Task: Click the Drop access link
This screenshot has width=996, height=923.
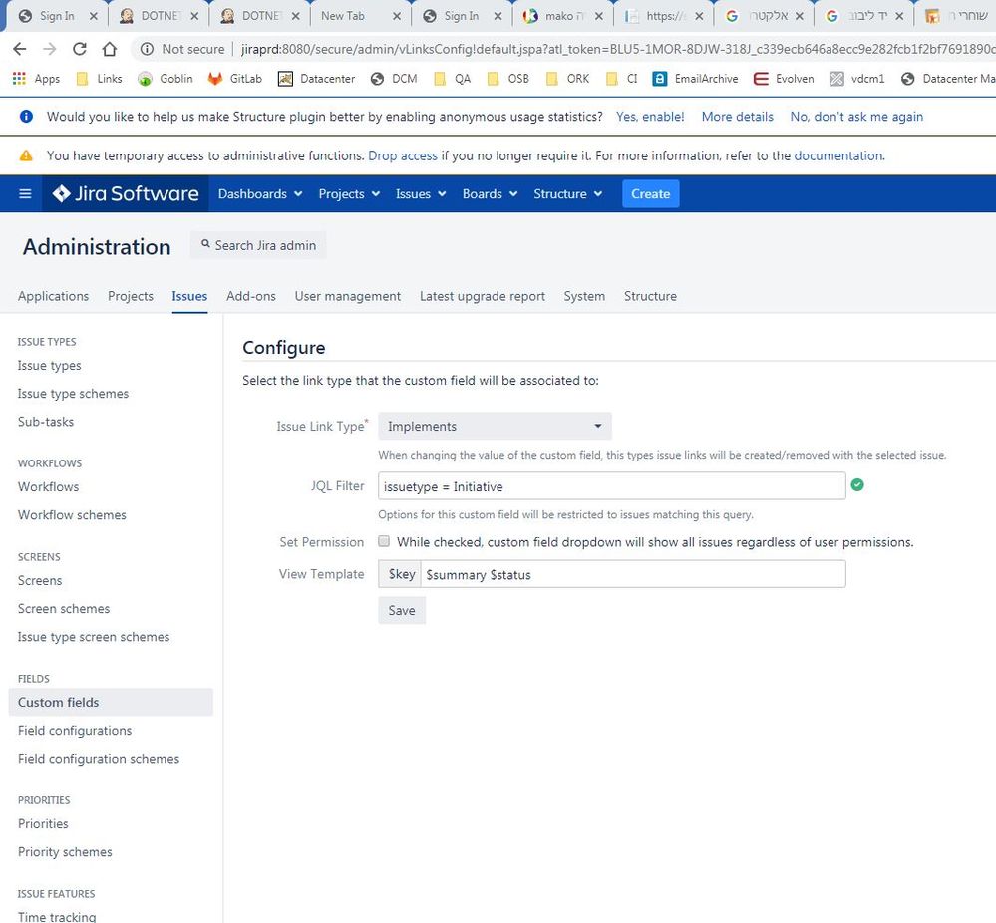Action: pos(403,155)
